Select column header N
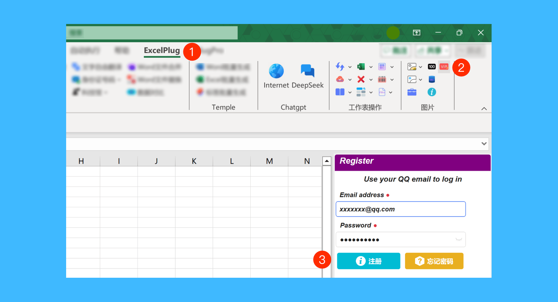The width and height of the screenshot is (558, 302). pos(307,161)
